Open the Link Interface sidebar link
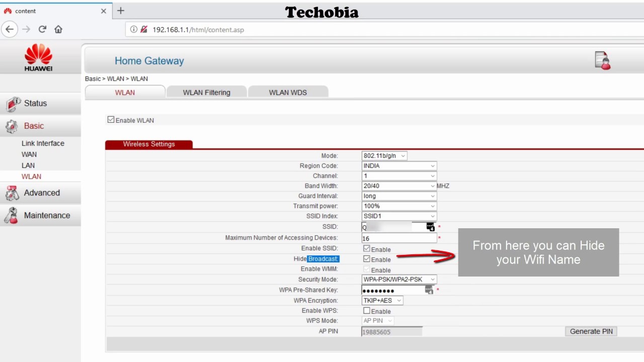Screen dimensions: 644x362 [x=43, y=143]
